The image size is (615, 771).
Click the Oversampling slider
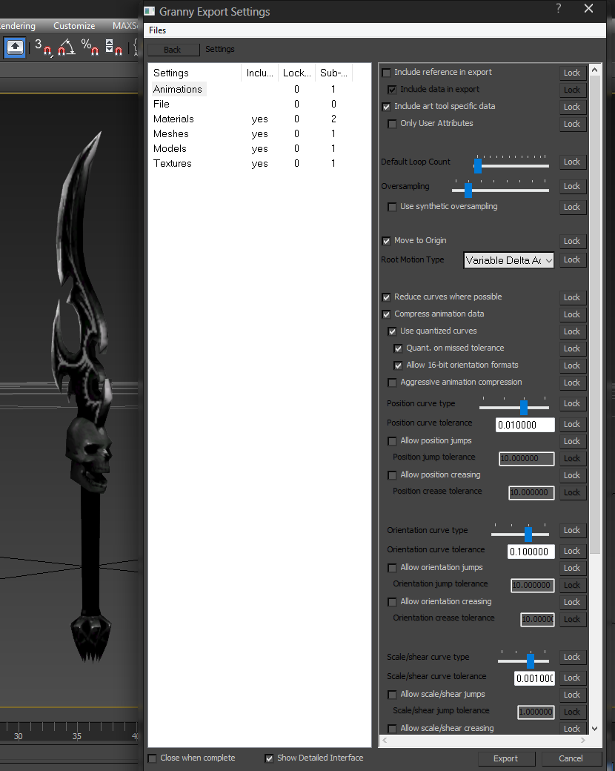coord(500,189)
